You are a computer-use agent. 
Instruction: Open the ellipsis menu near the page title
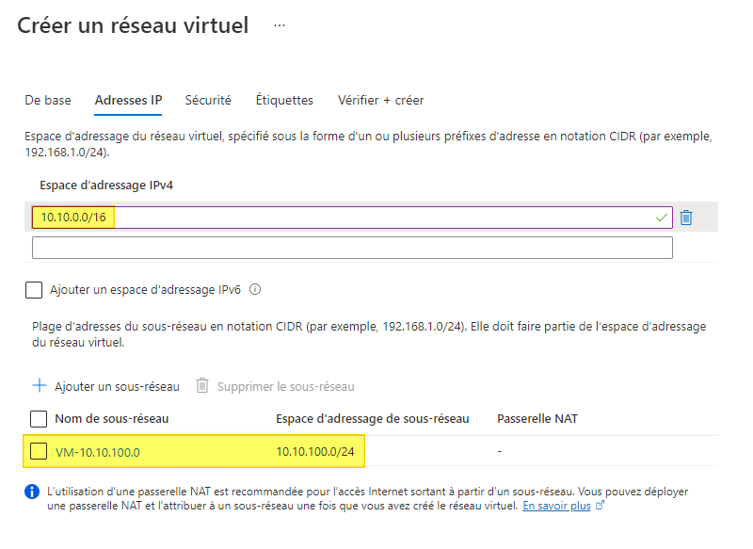tap(280, 25)
